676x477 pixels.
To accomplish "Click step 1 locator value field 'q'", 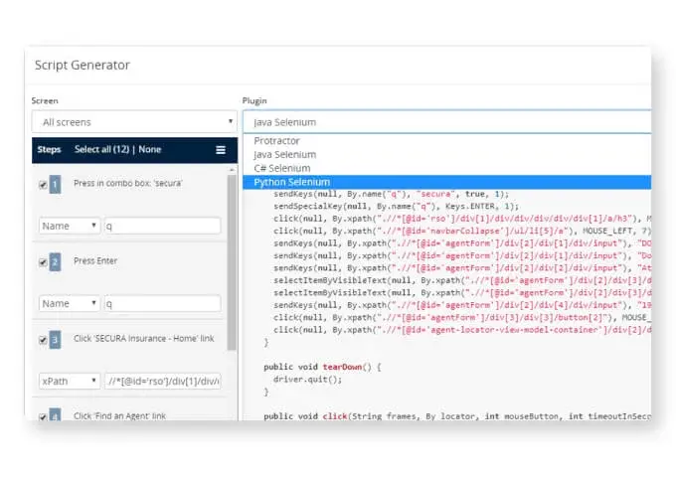I will tap(162, 226).
